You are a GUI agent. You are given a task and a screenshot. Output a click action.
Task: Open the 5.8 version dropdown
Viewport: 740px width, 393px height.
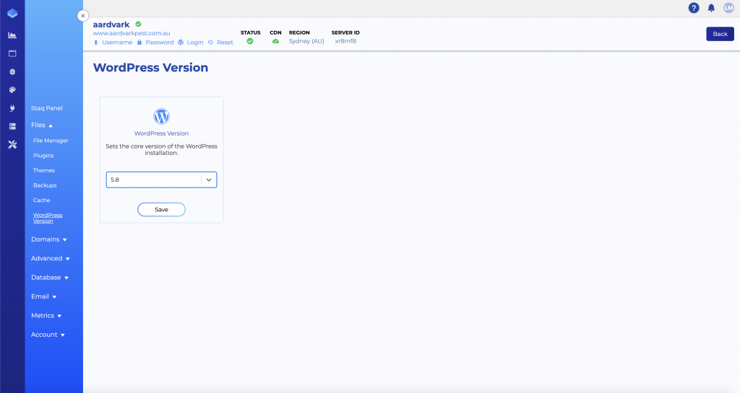pyautogui.click(x=161, y=180)
